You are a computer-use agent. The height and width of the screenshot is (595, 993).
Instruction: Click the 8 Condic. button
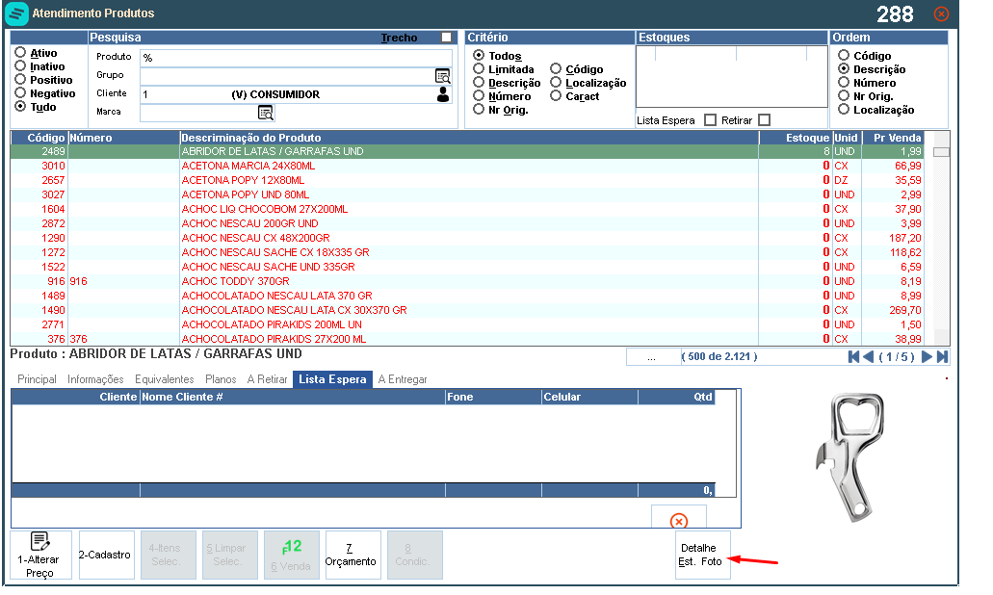point(414,556)
